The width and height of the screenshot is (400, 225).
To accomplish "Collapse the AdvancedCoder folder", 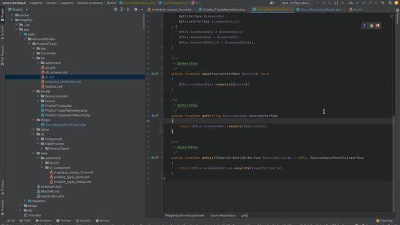I will tap(25, 39).
